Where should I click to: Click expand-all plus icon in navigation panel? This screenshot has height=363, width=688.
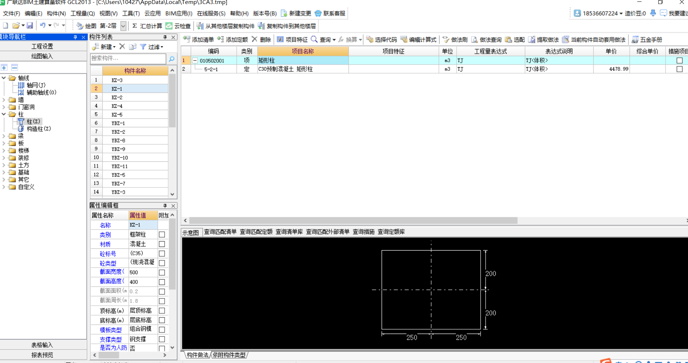(x=4, y=67)
